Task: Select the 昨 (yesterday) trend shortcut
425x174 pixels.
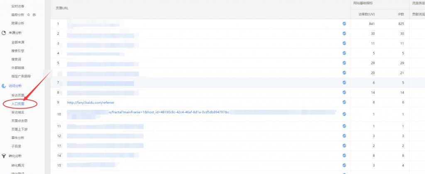Action: pyautogui.click(x=34, y=15)
